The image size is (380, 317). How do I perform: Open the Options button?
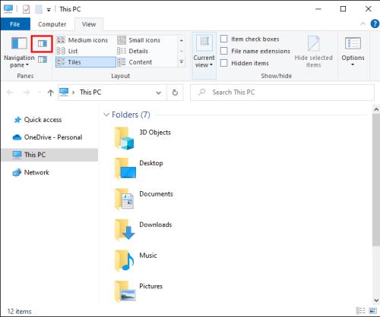[353, 52]
